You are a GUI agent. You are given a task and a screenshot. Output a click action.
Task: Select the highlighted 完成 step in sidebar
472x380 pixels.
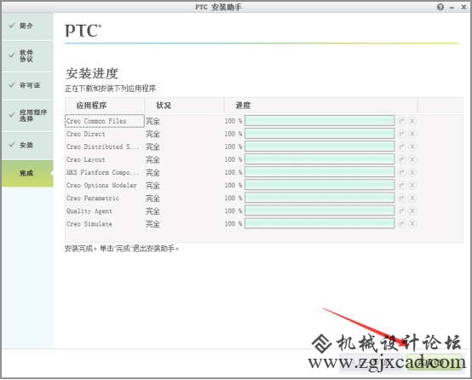27,173
